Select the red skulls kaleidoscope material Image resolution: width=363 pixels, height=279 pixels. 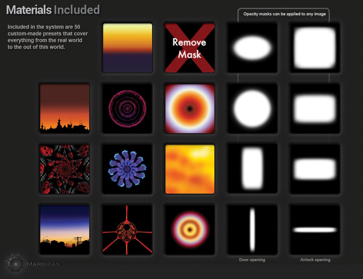[65, 169]
